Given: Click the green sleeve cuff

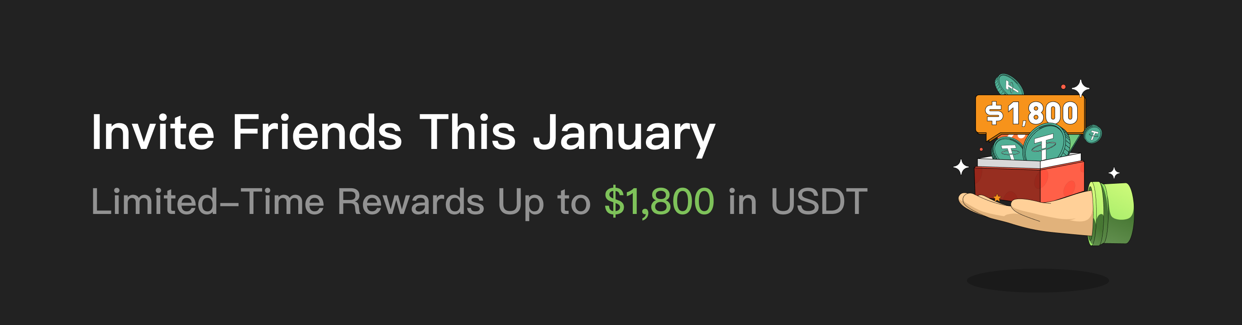Looking at the screenshot, I should click(x=1111, y=214).
